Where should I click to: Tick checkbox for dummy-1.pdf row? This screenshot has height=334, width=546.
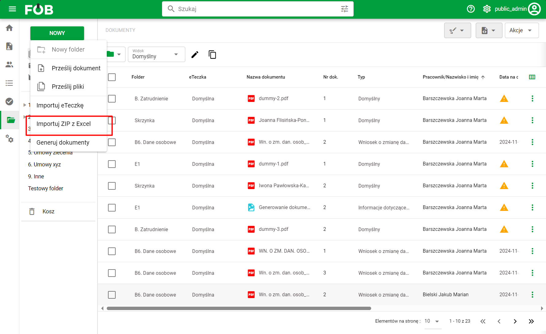[x=112, y=164]
